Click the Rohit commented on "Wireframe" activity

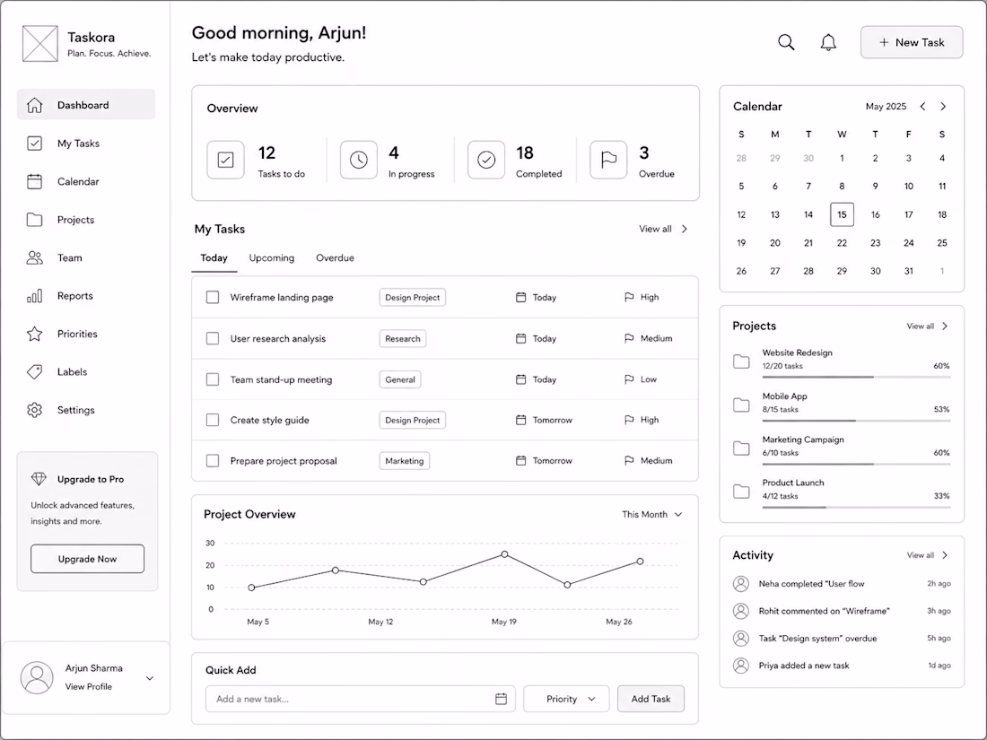[842, 611]
